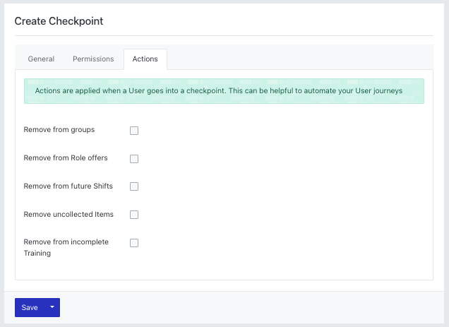The width and height of the screenshot is (449, 327).
Task: Check the Remove from future Shifts box
Action: [x=134, y=186]
